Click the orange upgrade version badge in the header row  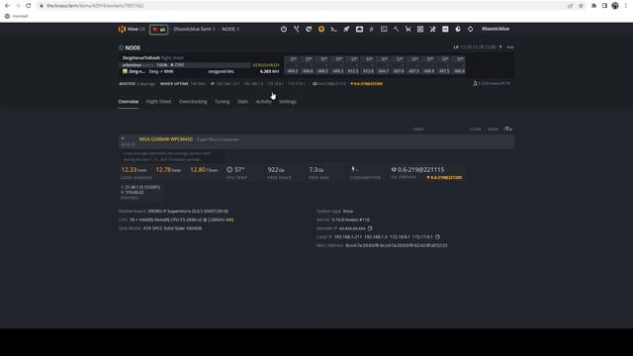pyautogui.click(x=367, y=84)
